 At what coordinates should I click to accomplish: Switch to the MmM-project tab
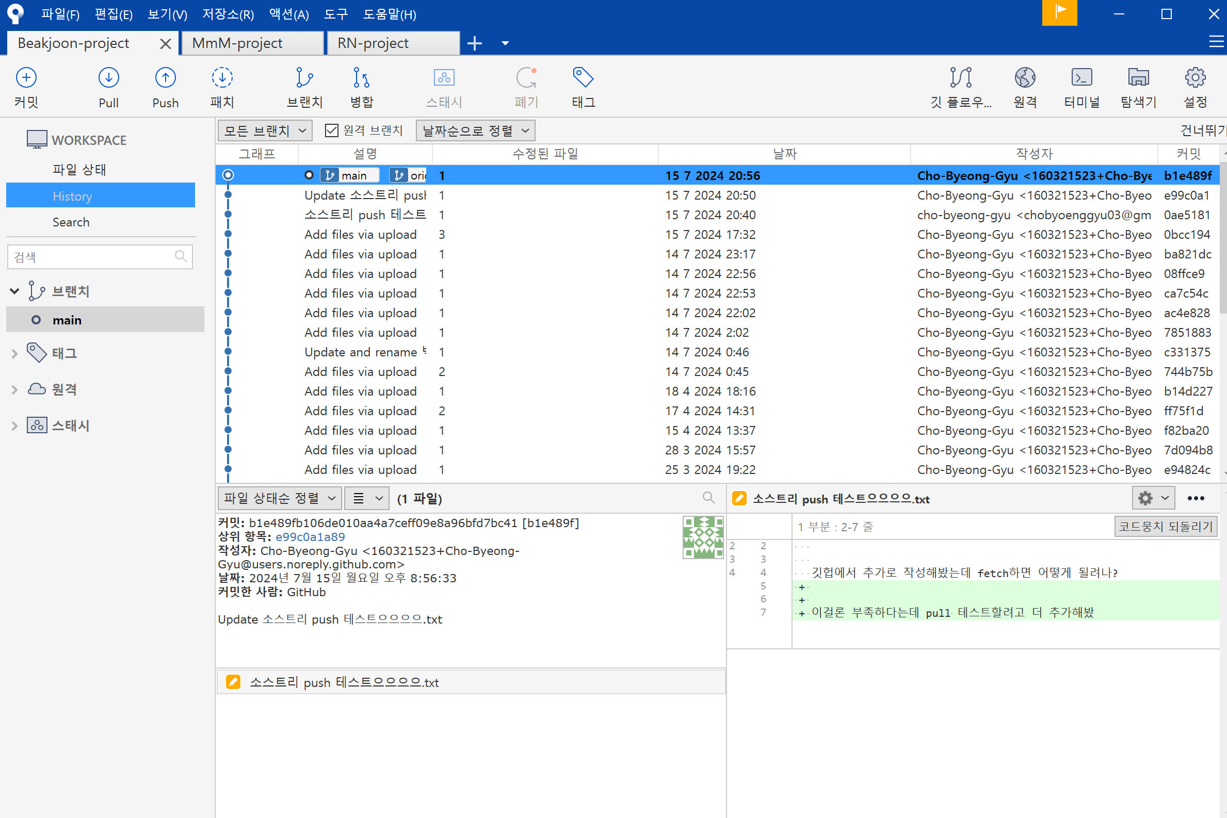coord(253,43)
